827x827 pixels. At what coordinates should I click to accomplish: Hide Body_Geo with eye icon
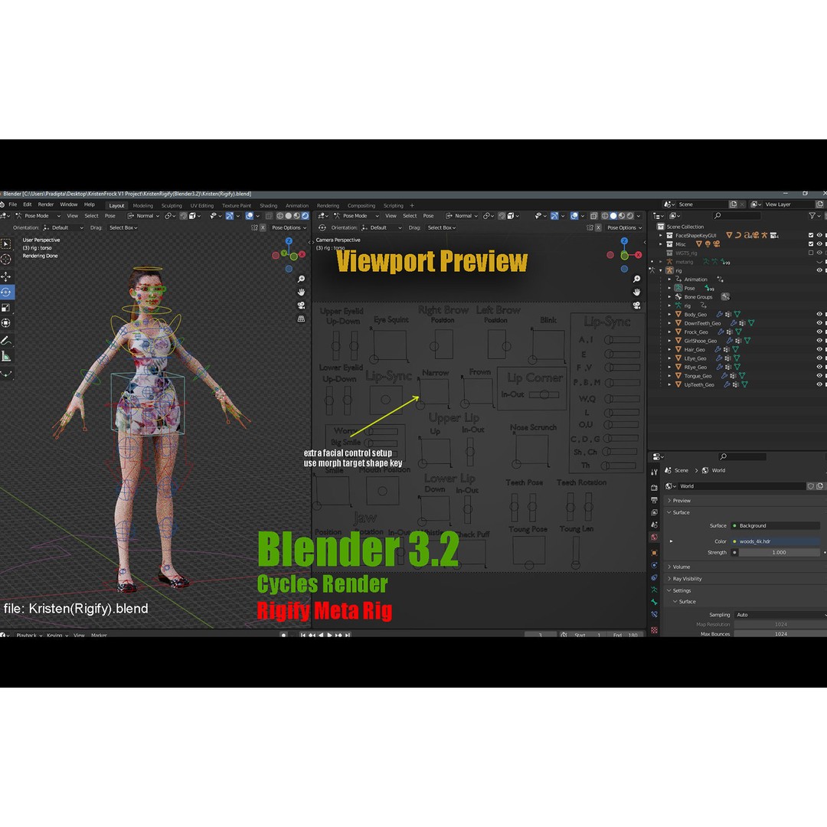point(819,315)
